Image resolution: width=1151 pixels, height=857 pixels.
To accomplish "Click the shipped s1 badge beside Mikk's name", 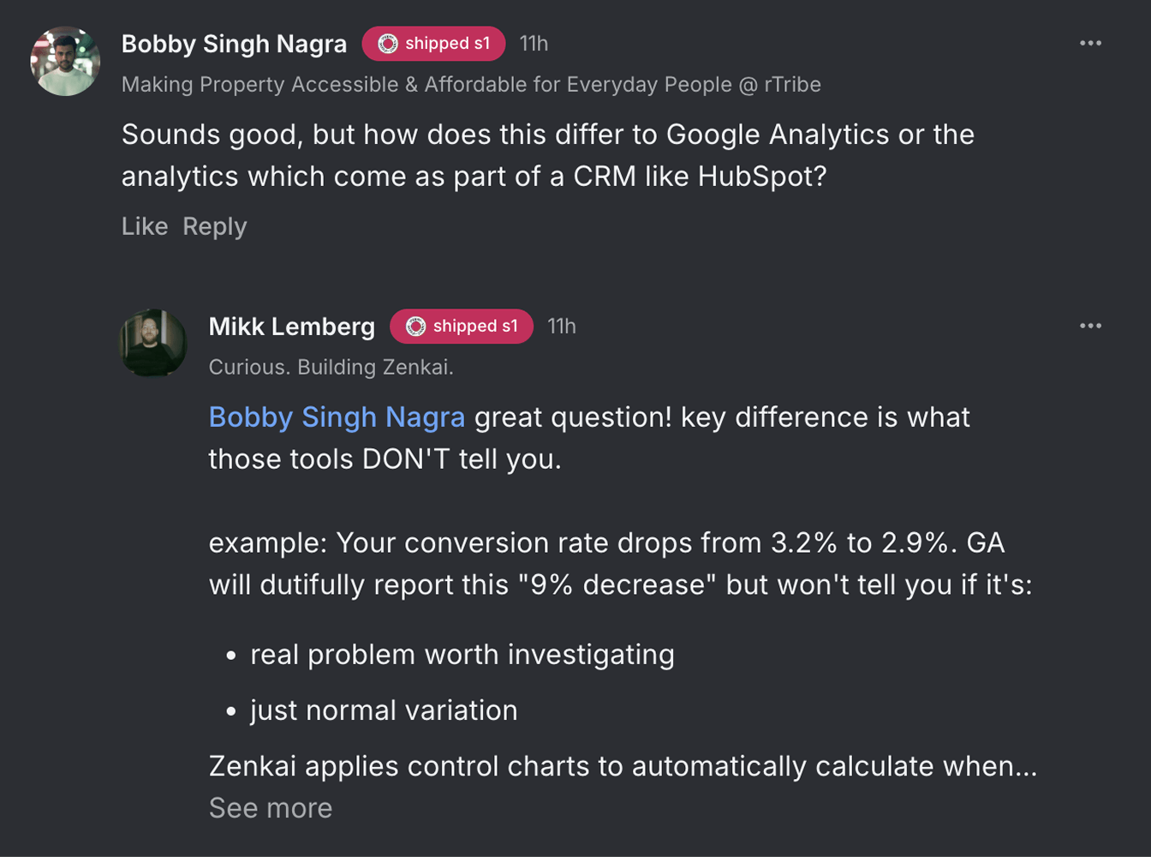I will pos(462,327).
